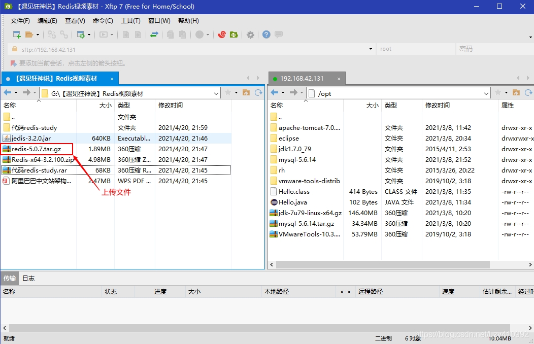Click the remote pane horizontal scrollbar
This screenshot has width=534, height=344.
point(383,264)
